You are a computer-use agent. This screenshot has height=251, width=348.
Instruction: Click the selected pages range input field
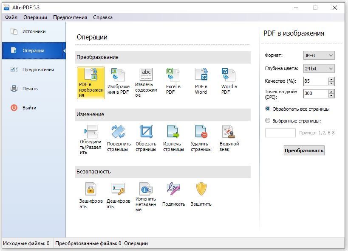point(280,133)
